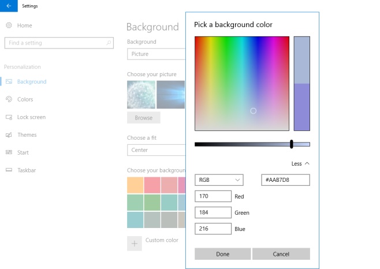Click the Done button
Viewport: 380px width, 269px height.
coord(223,254)
